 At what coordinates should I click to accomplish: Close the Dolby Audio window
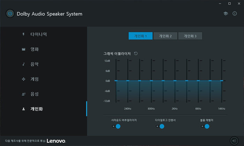click(239, 3)
